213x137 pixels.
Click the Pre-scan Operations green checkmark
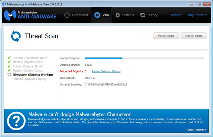point(9,58)
